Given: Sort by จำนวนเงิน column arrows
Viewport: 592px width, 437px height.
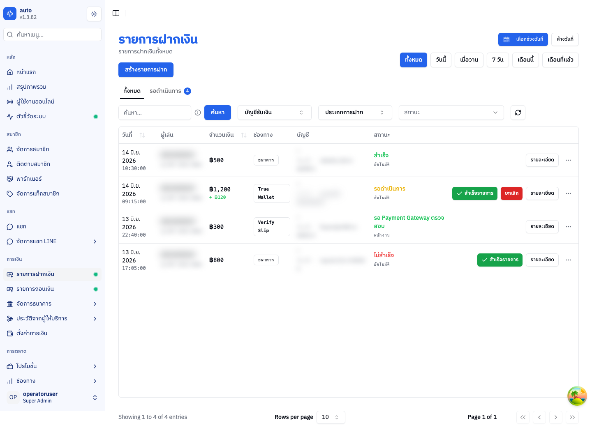Looking at the screenshot, I should tap(244, 135).
